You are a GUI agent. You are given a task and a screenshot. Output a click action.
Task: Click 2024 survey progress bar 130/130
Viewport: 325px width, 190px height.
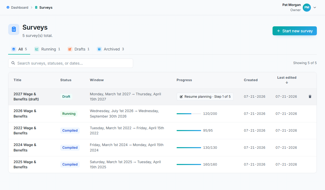click(189, 148)
